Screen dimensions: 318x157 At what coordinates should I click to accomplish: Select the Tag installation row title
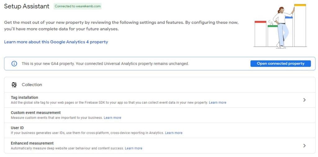24,98
